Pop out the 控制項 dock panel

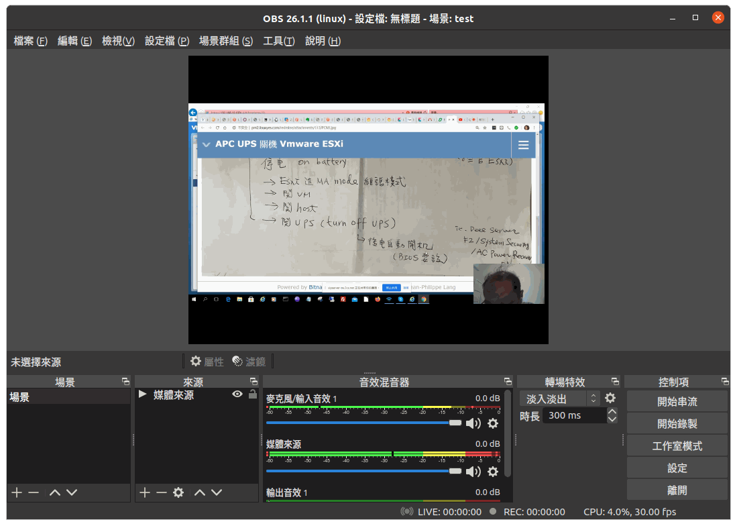tap(725, 381)
